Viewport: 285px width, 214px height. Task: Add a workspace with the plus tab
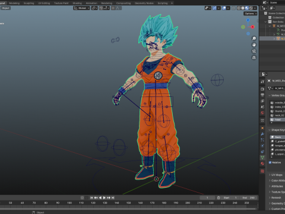click(x=172, y=3)
